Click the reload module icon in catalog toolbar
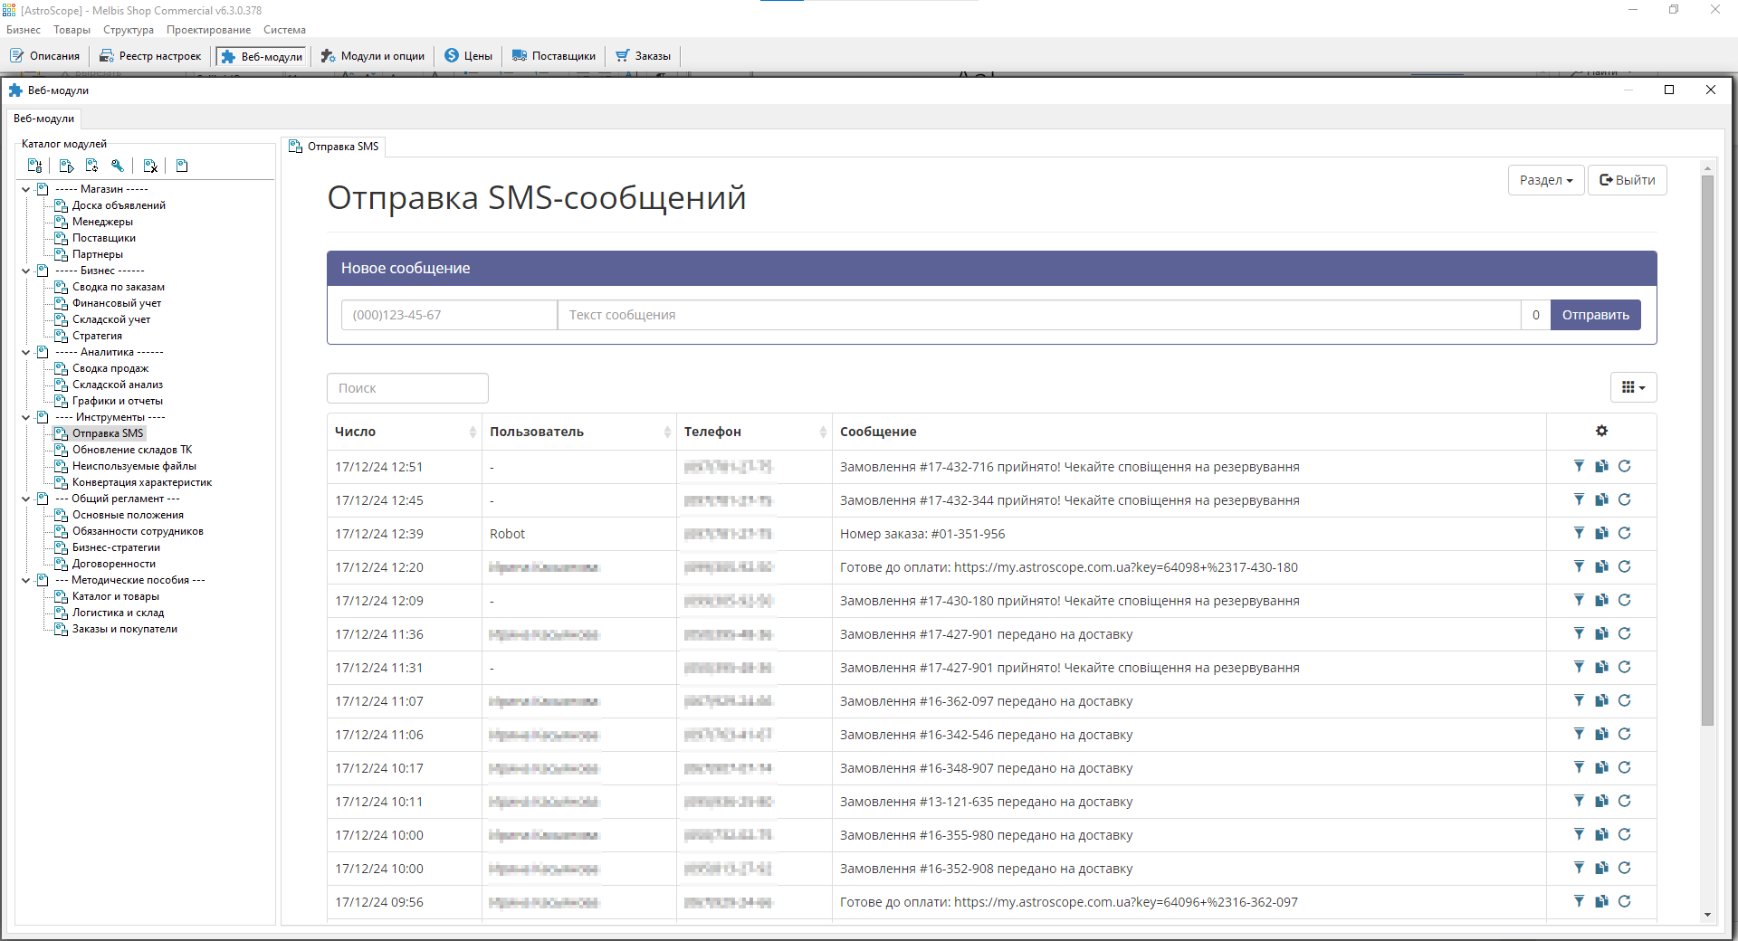 [91, 166]
